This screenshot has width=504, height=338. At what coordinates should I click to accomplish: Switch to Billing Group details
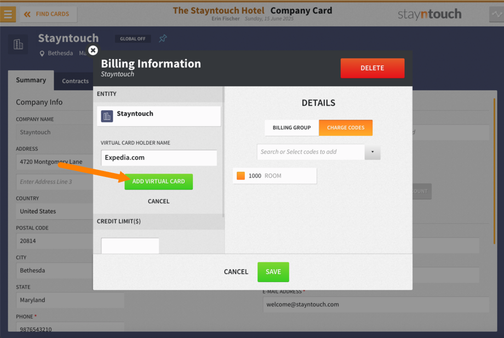point(291,128)
